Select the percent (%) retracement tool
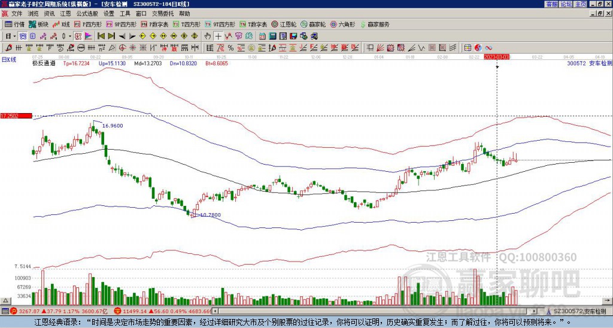Viewport: 613px width, 328px height. [x=230, y=48]
